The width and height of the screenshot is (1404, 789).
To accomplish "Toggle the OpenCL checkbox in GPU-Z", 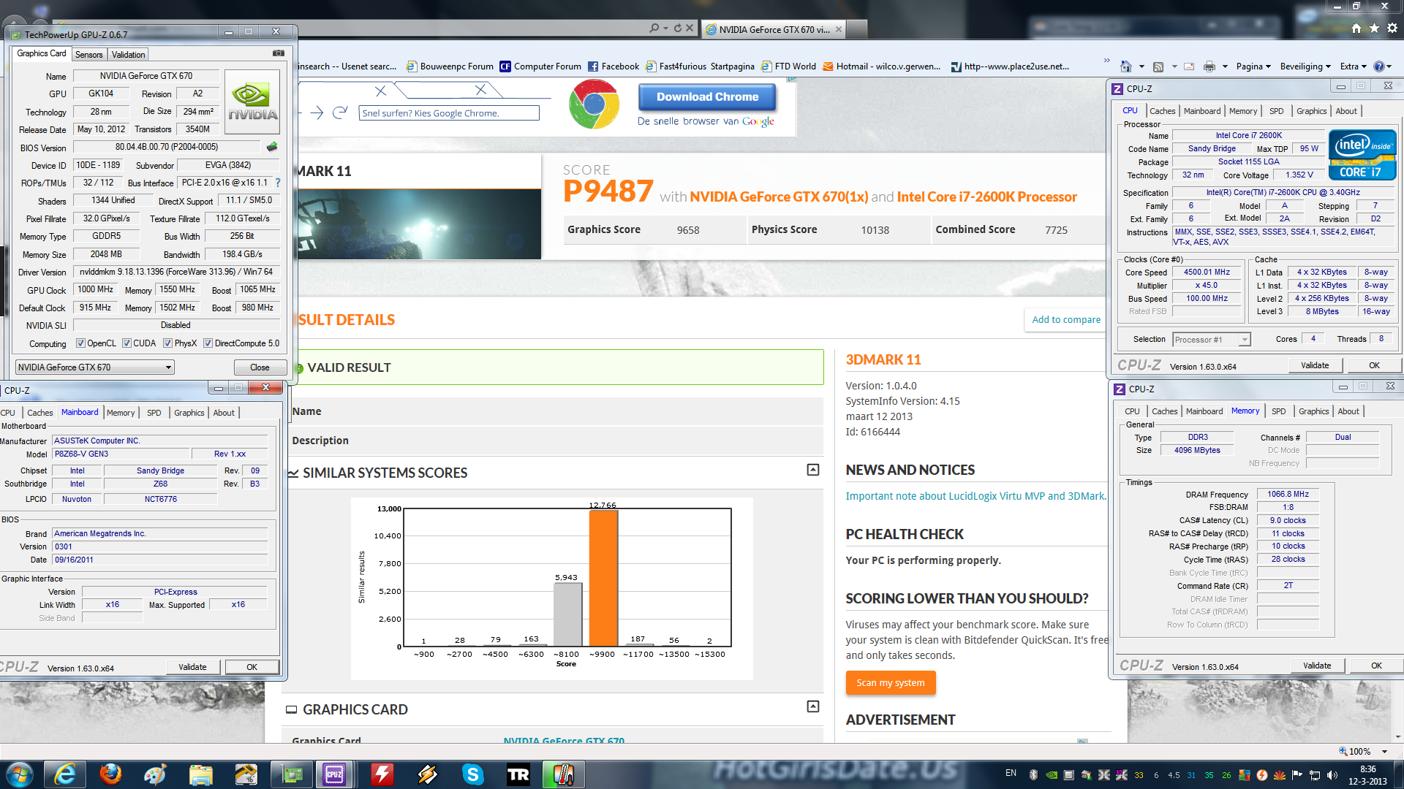I will 81,343.
